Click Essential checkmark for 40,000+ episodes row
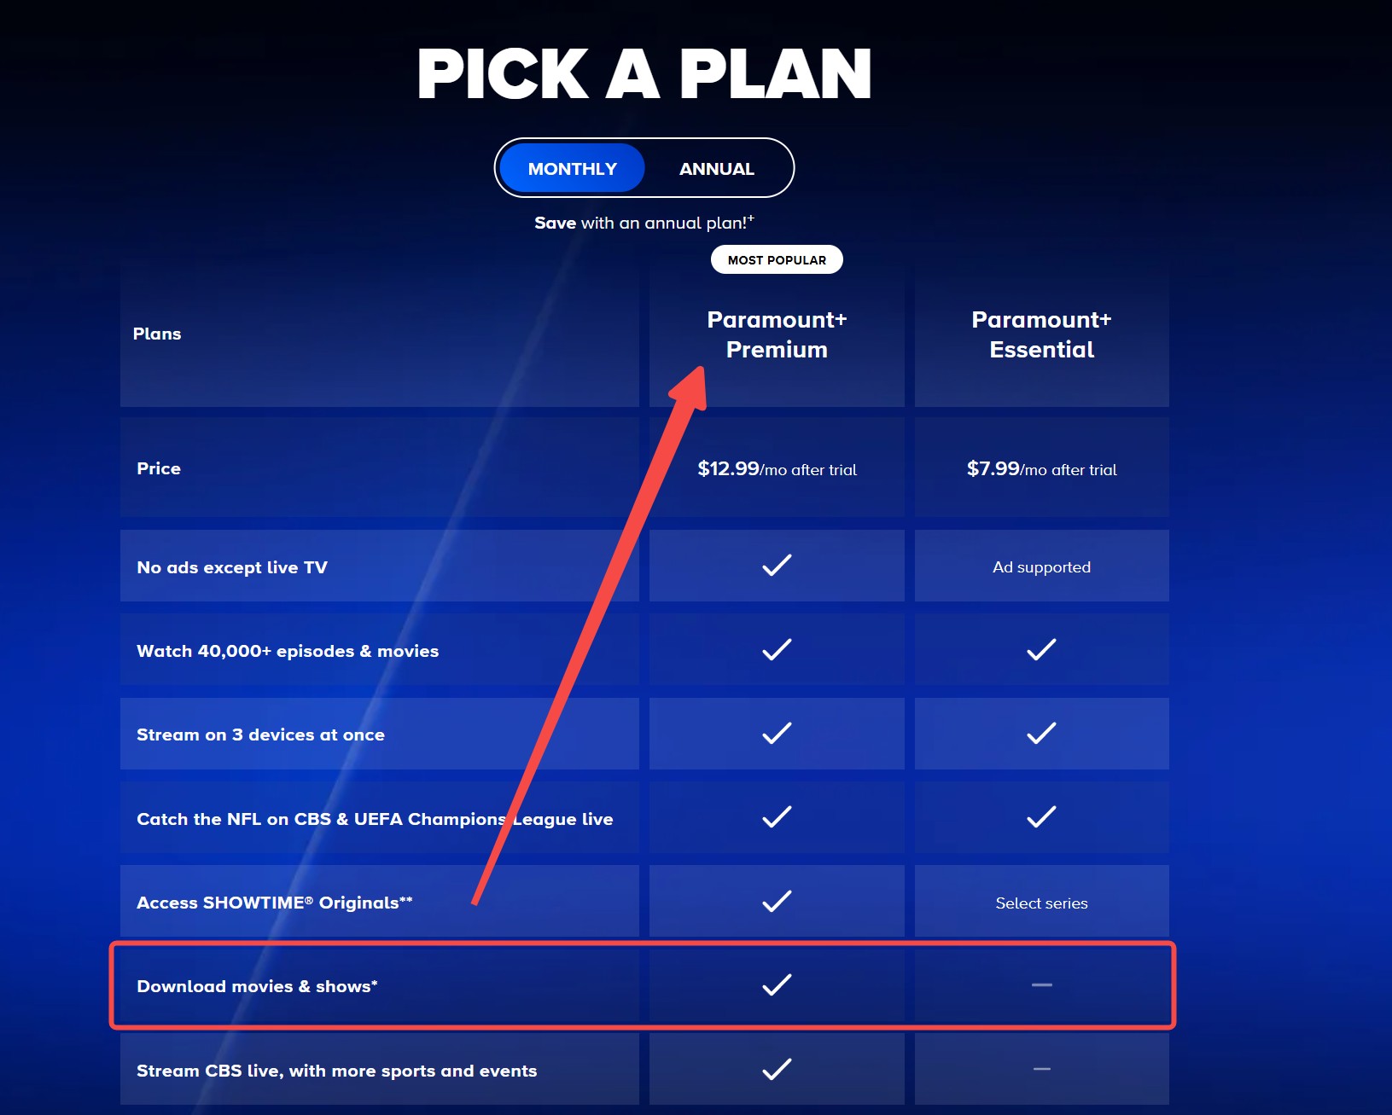 [1041, 649]
